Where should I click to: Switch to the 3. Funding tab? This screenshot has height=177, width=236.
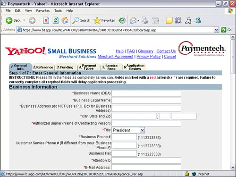[x=65, y=67]
